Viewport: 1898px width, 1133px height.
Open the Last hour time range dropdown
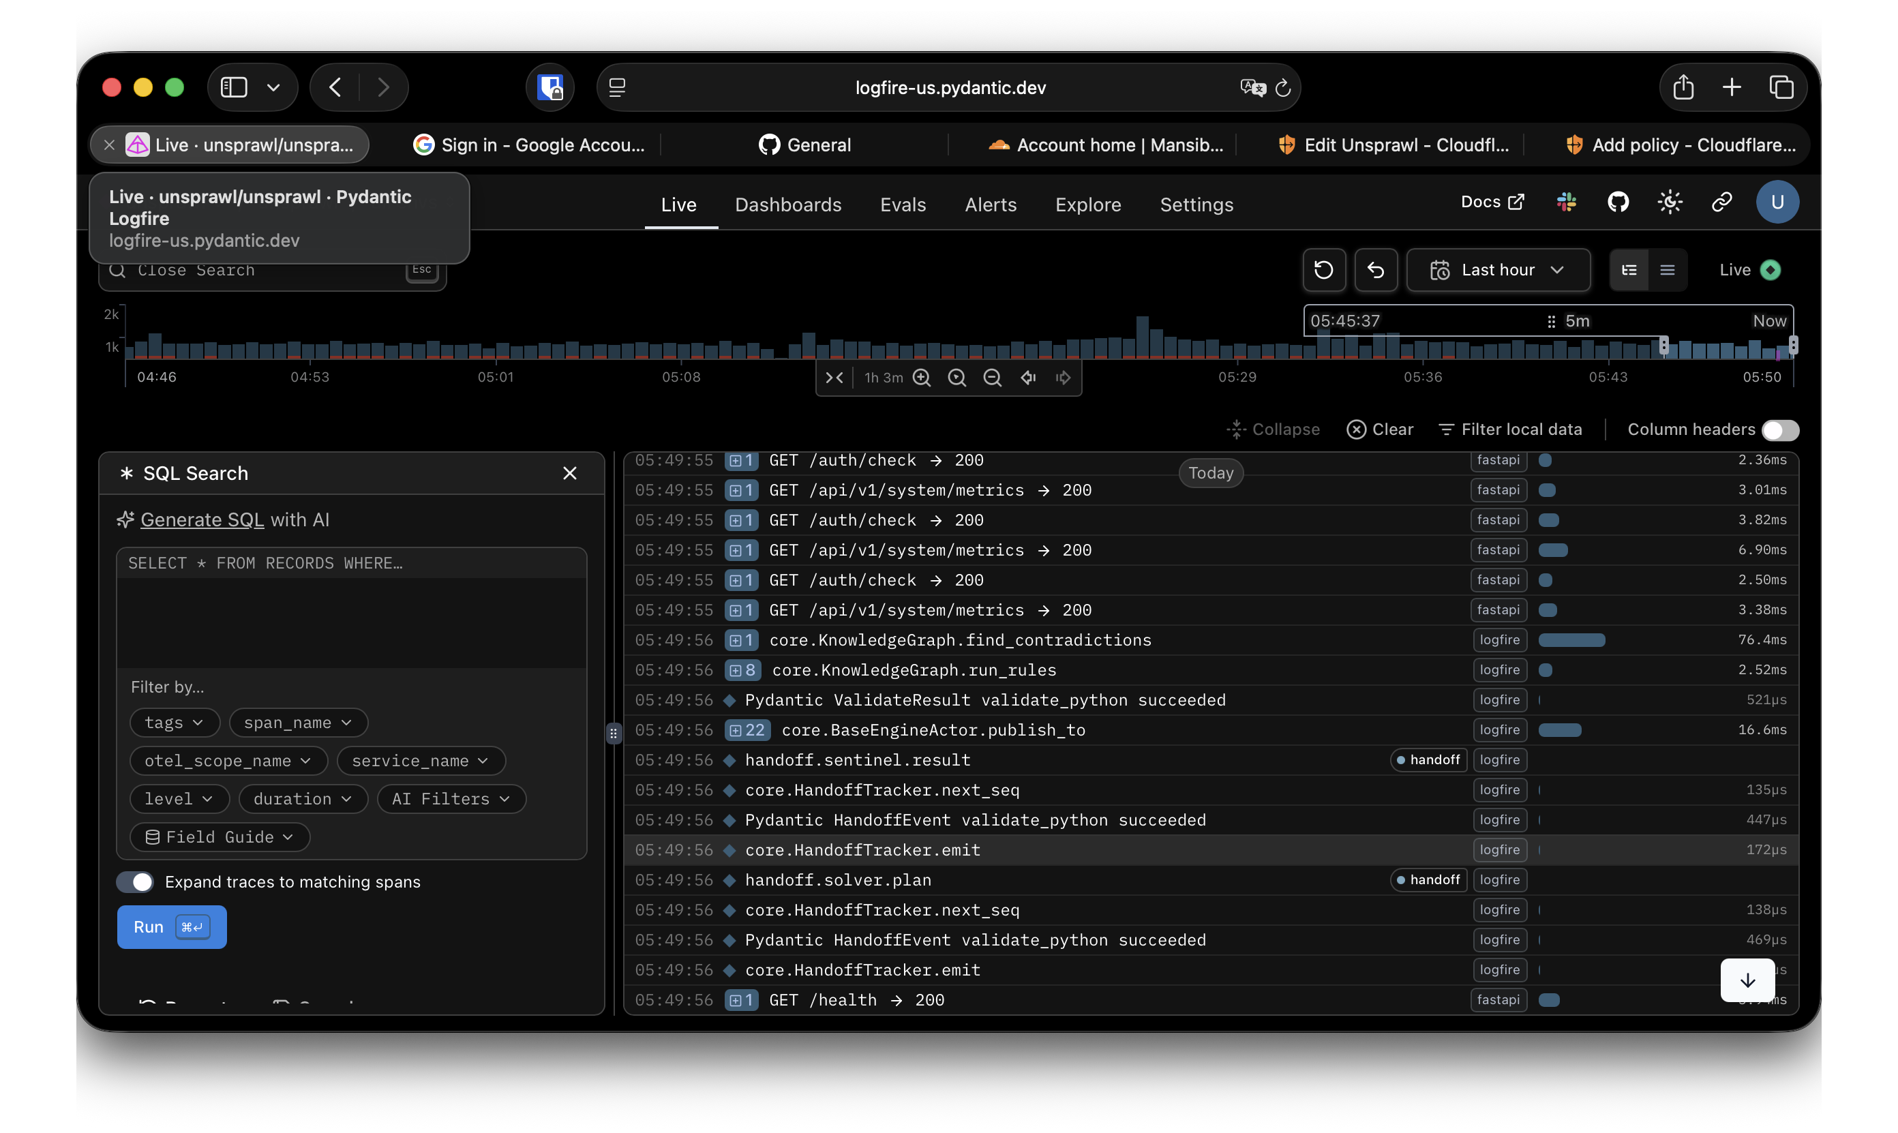[x=1498, y=269]
